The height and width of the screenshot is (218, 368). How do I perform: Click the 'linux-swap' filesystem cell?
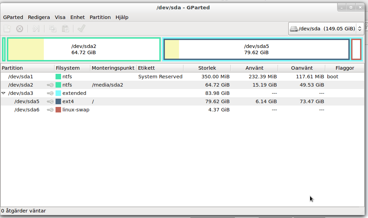(x=76, y=110)
